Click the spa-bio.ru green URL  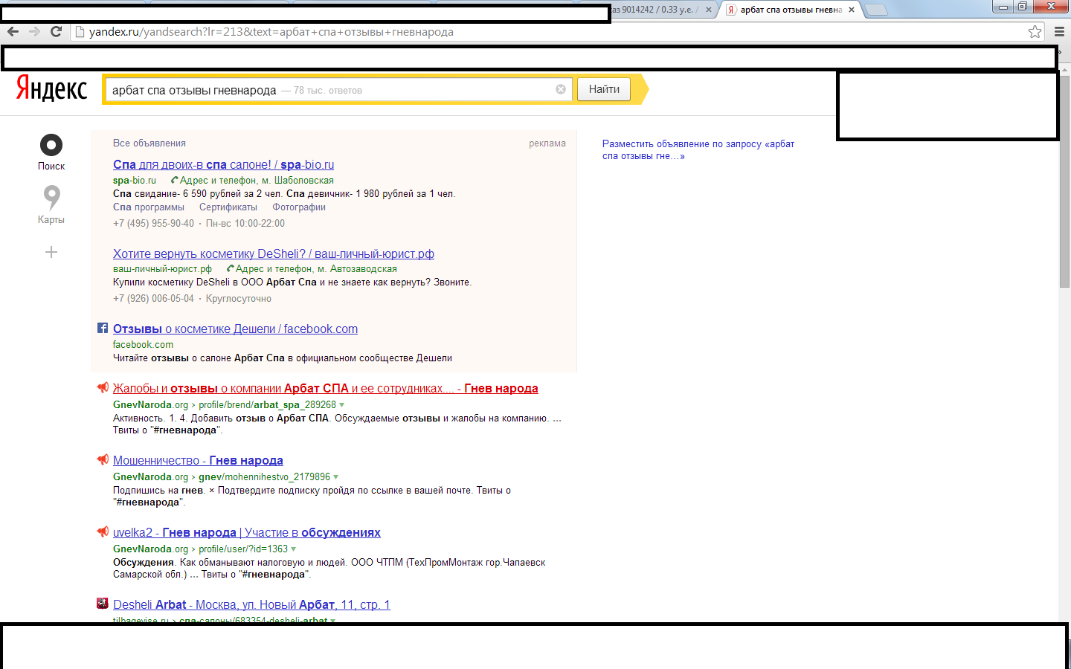(x=135, y=181)
